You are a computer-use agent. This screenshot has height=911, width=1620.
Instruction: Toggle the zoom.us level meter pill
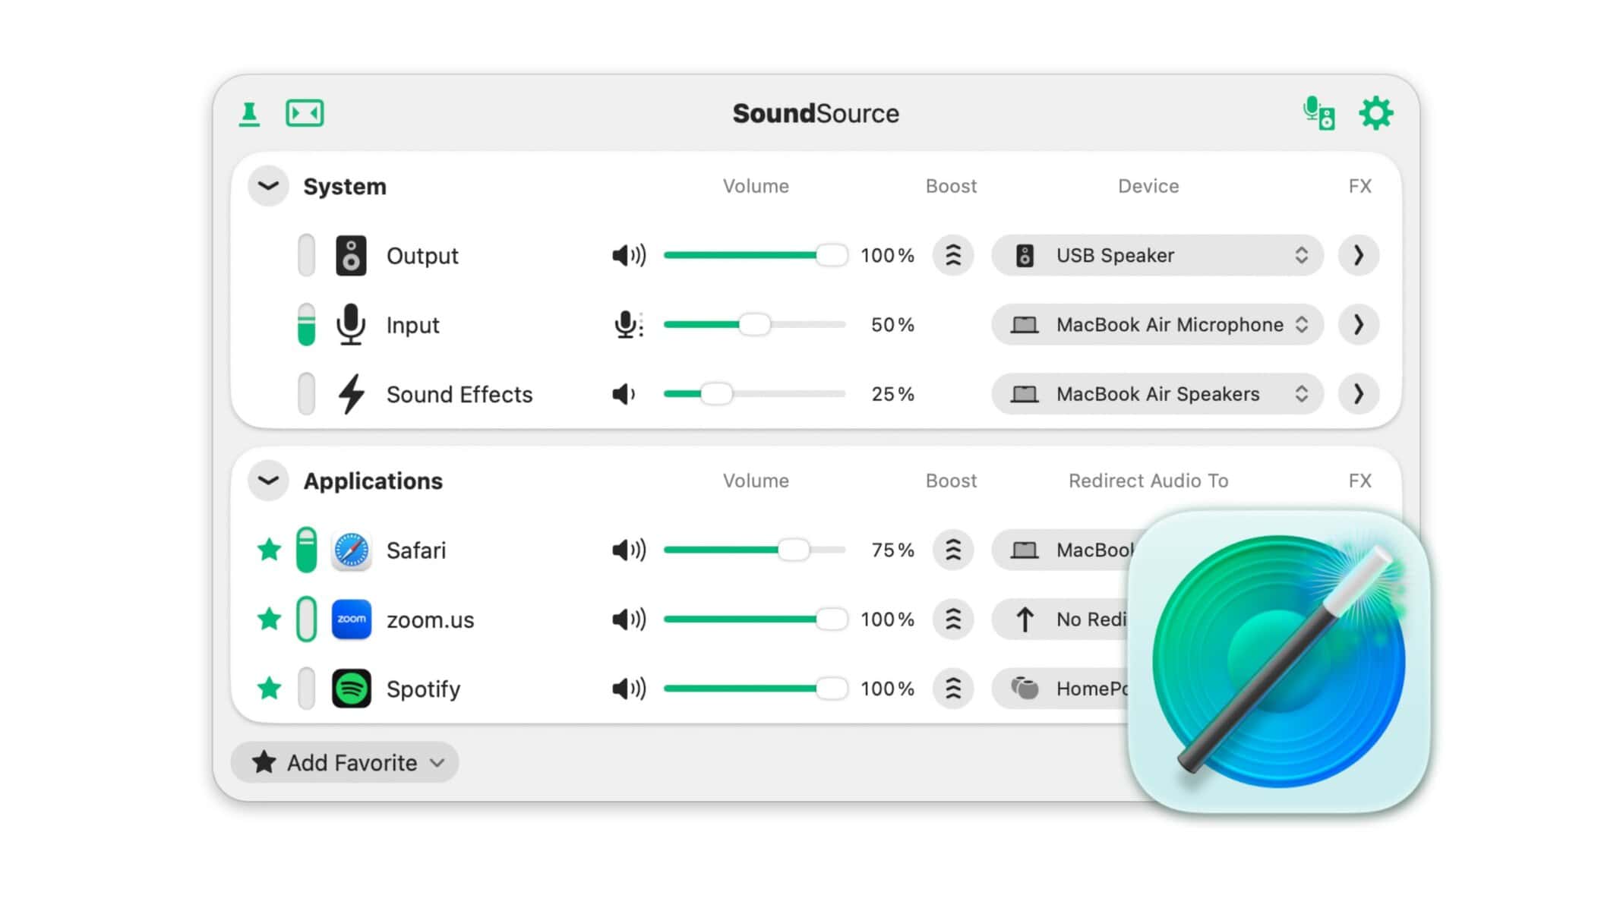click(x=306, y=619)
